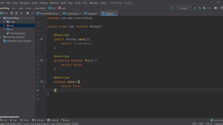Collapse the Overriding project root
Screen dimensions: 223x125
pyautogui.click(x=1, y=18)
